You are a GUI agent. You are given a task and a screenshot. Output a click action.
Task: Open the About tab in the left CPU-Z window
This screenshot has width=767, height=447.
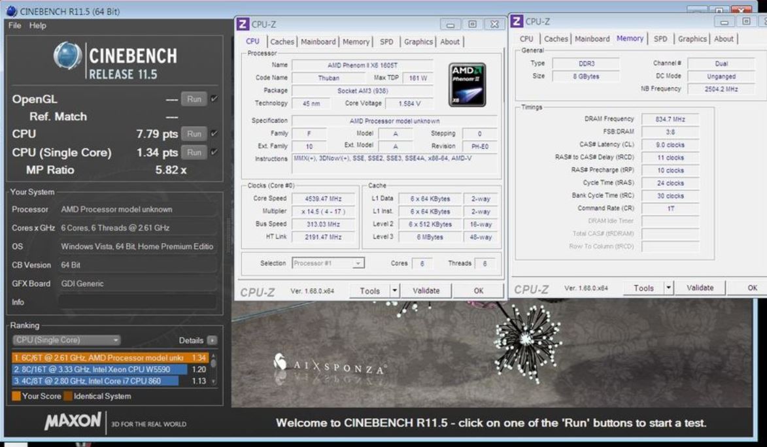[449, 42]
